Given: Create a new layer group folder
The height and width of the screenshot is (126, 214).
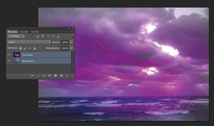Looking at the screenshot, I should [56, 75].
